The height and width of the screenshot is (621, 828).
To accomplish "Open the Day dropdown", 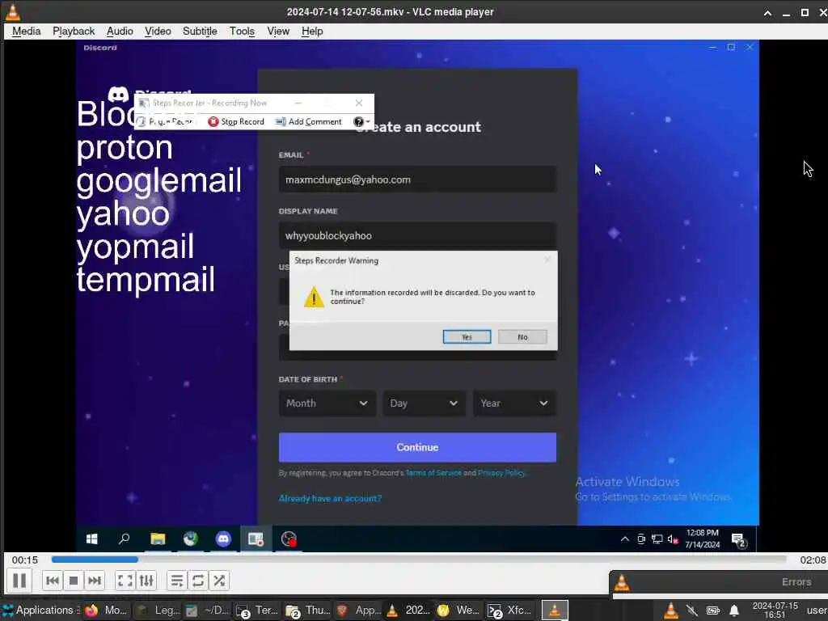I will pos(424,403).
